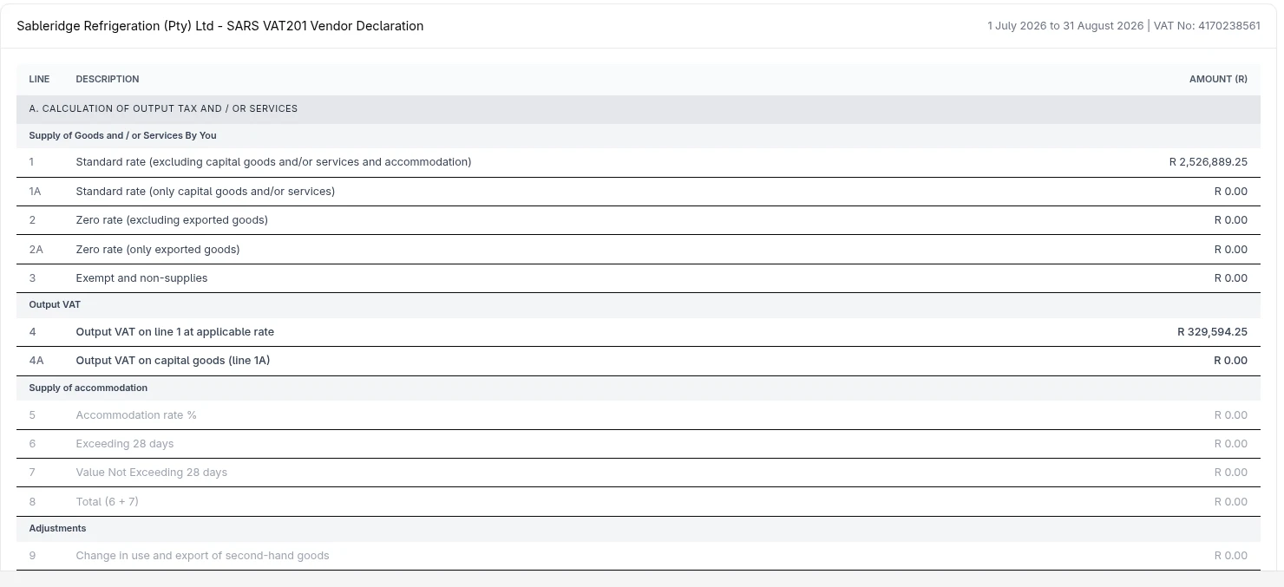This screenshot has height=587, width=1284.
Task: Click the period and VAT number text
Action: point(1123,26)
